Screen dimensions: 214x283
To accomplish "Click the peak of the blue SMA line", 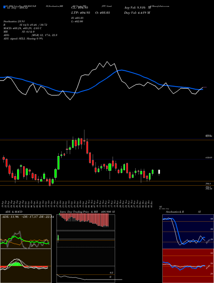I will pos(122,70).
